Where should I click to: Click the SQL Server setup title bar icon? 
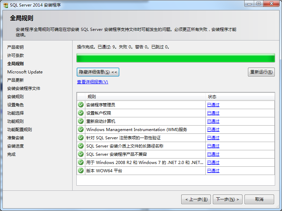click(x=6, y=5)
